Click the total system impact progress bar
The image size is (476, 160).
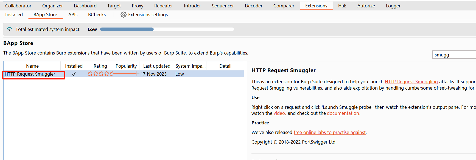pos(167,29)
